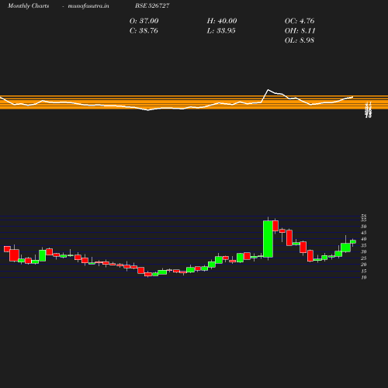This screenshot has width=388, height=388.
Task: Select the "BSE 526727" ticker text
Action: click(152, 5)
